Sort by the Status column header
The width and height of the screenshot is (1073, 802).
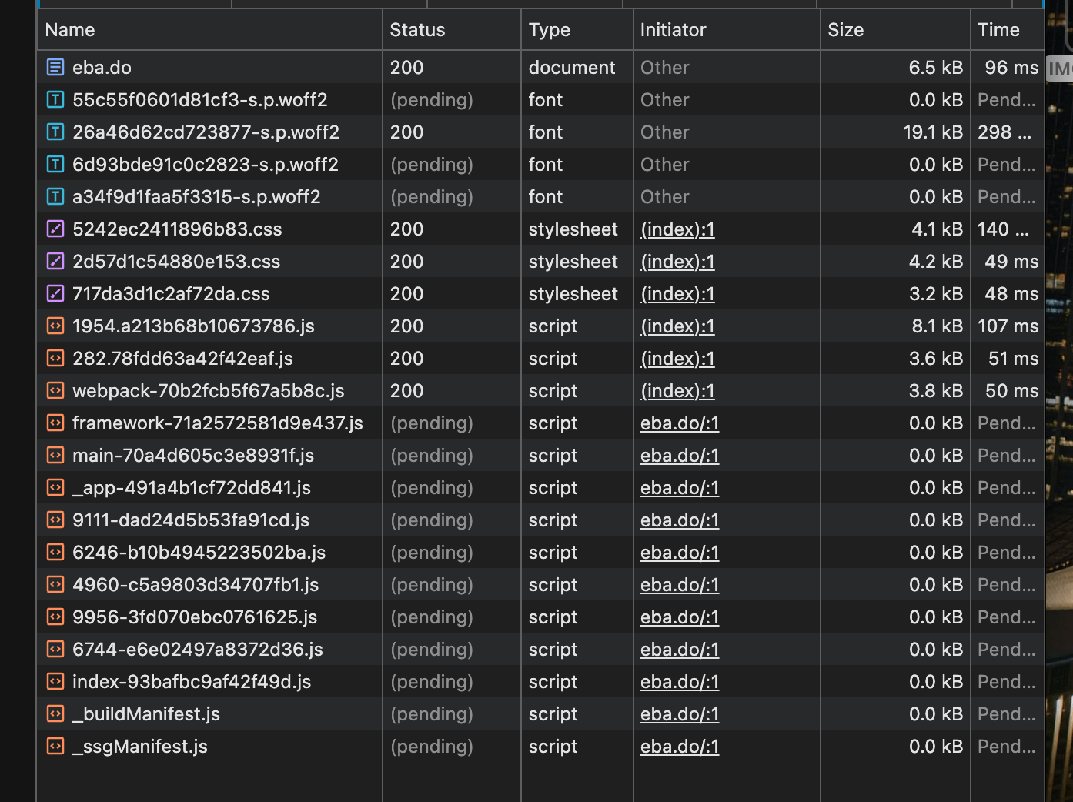[x=417, y=30]
